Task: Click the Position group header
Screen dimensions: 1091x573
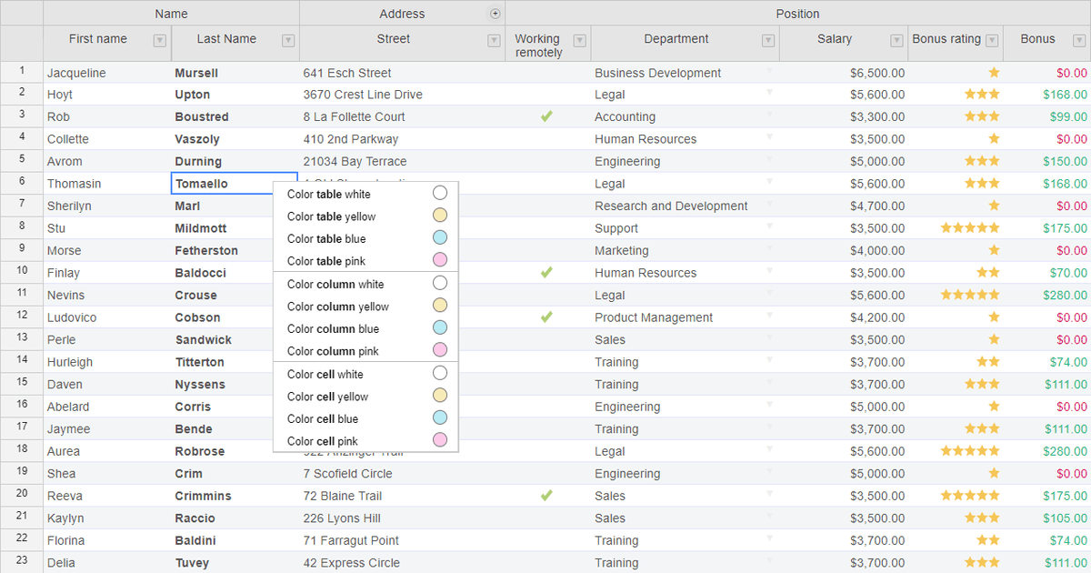Action: [x=797, y=14]
